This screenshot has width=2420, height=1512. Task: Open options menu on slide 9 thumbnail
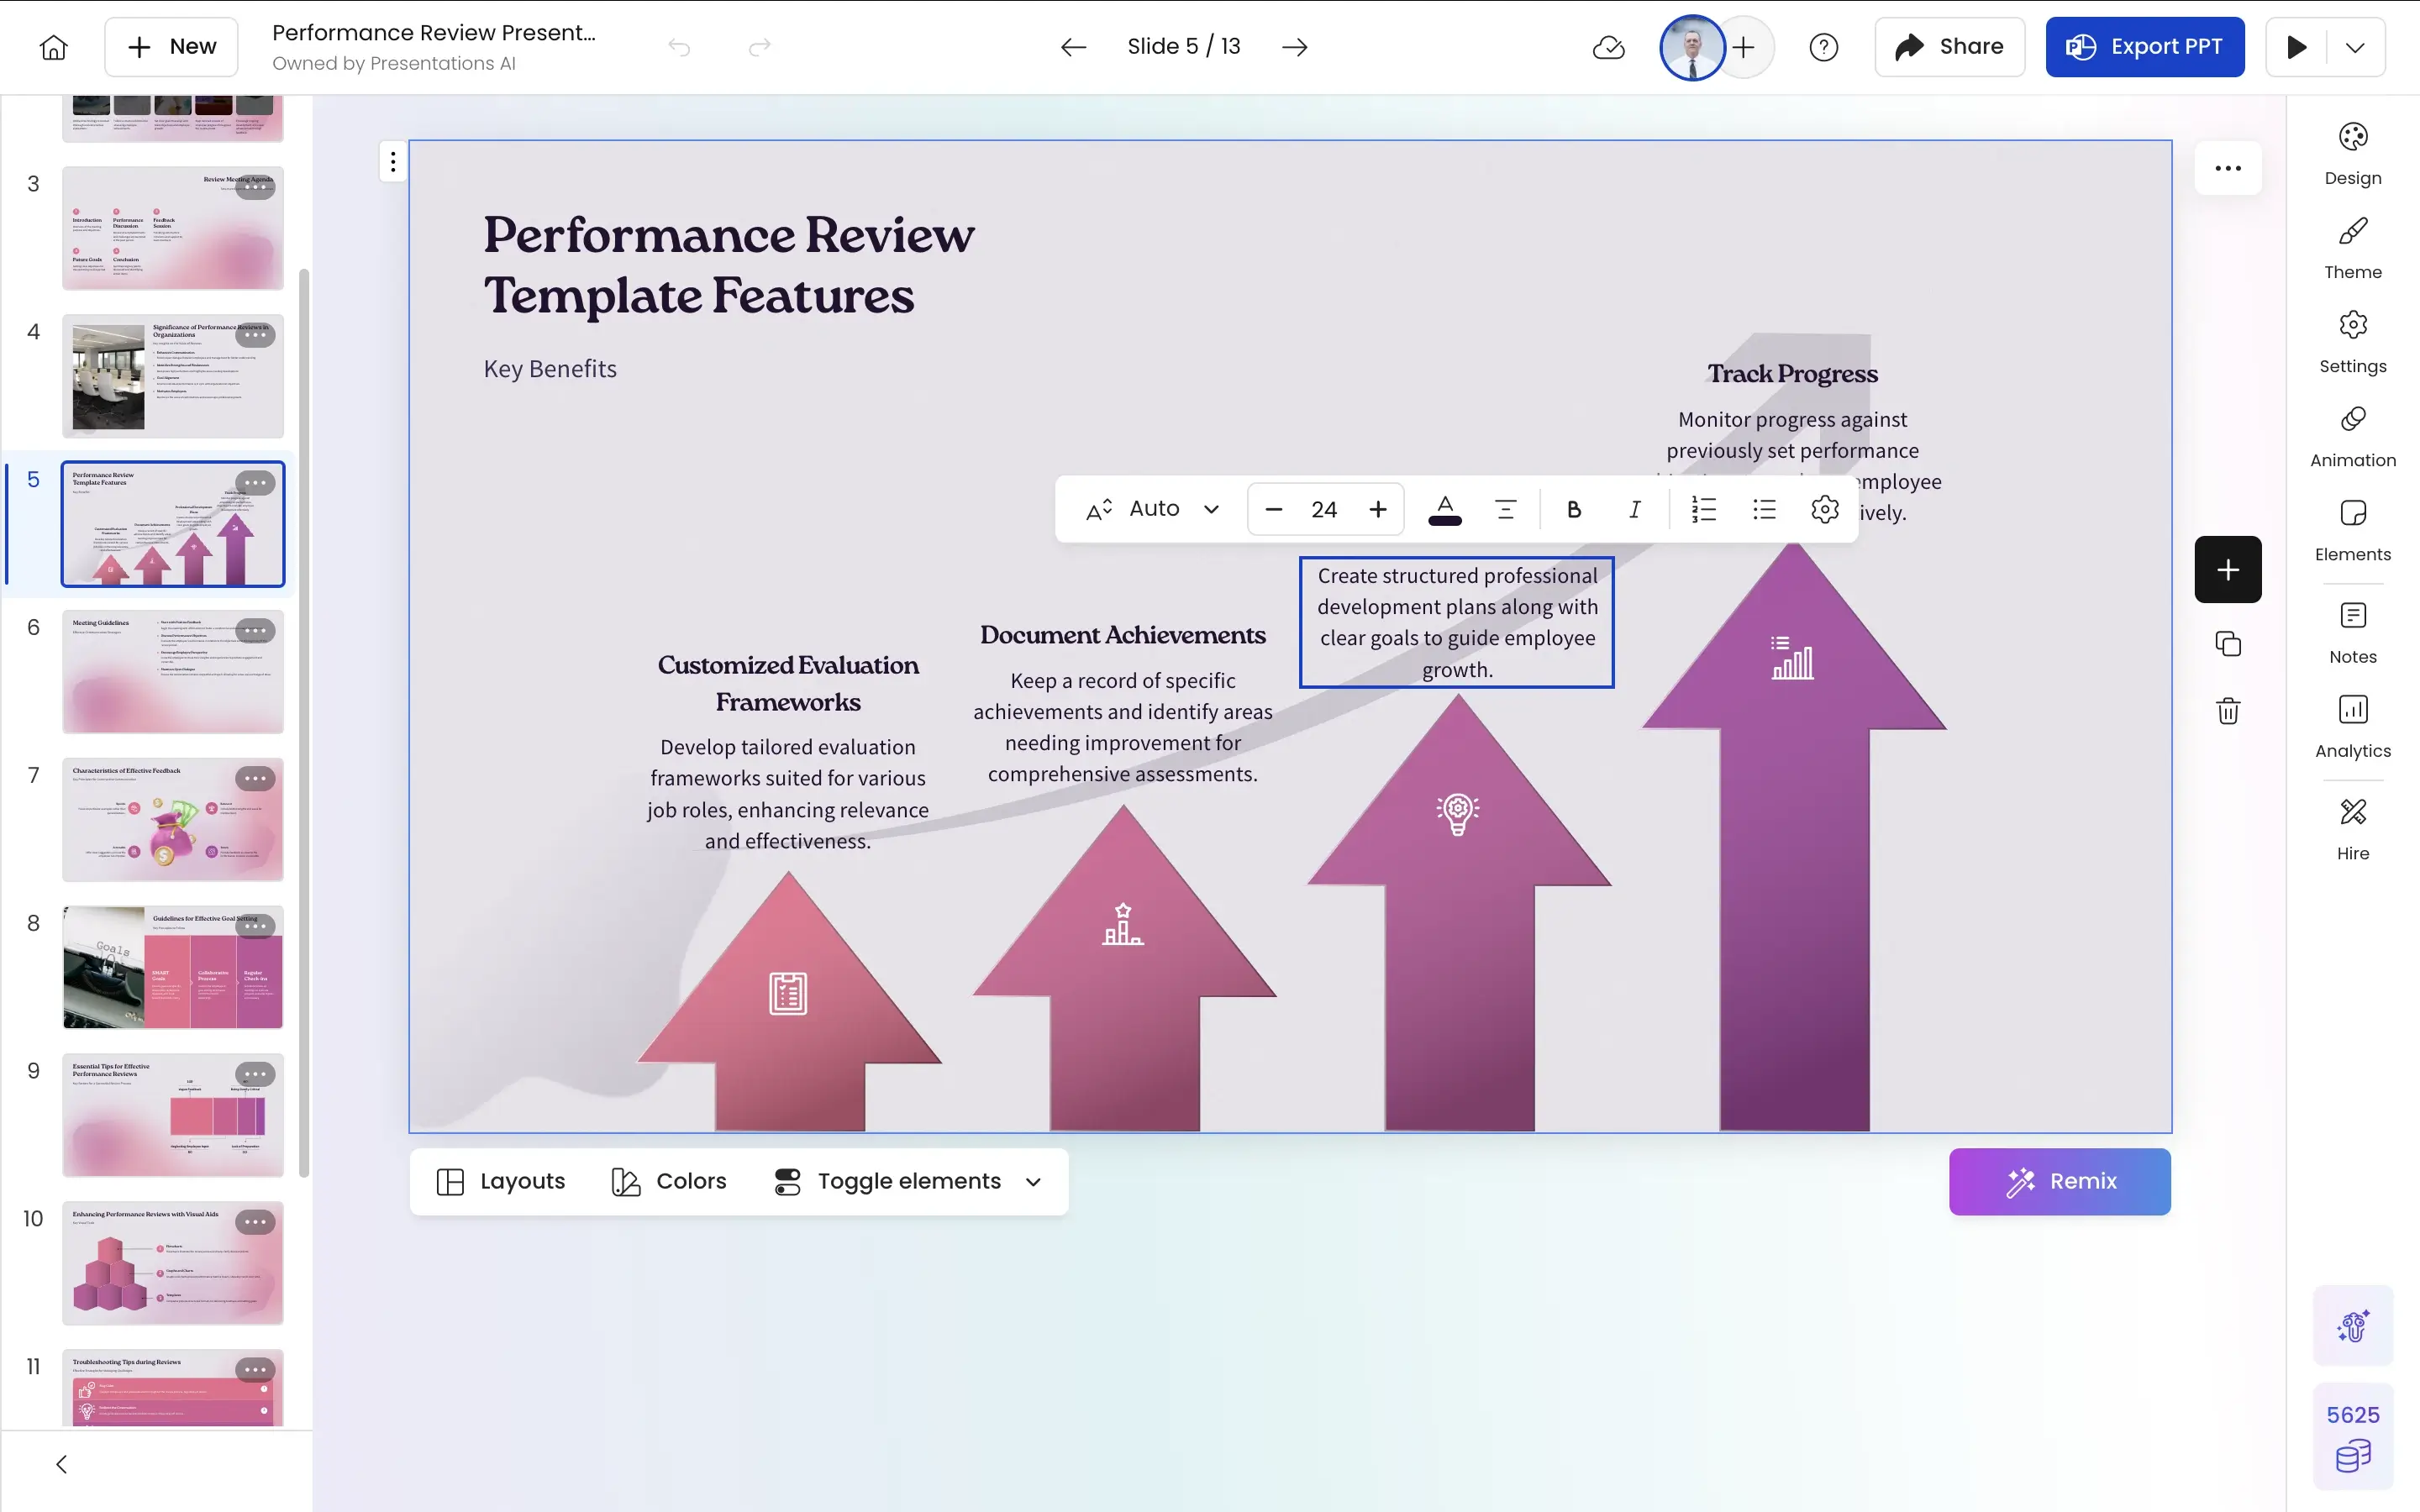coord(255,1073)
